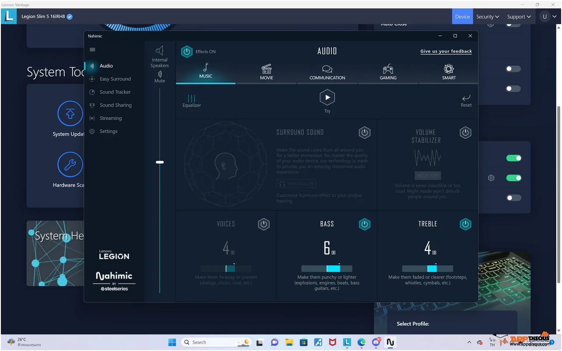Open Task View from the taskbar
The width and height of the screenshot is (562, 351).
click(260, 342)
